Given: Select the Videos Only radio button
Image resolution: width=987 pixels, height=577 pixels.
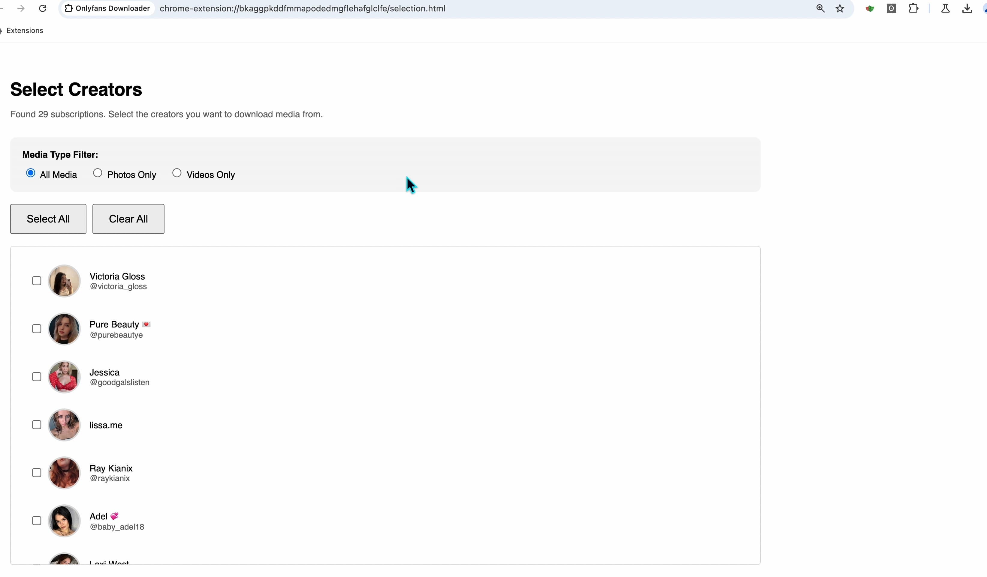Looking at the screenshot, I should (x=177, y=173).
